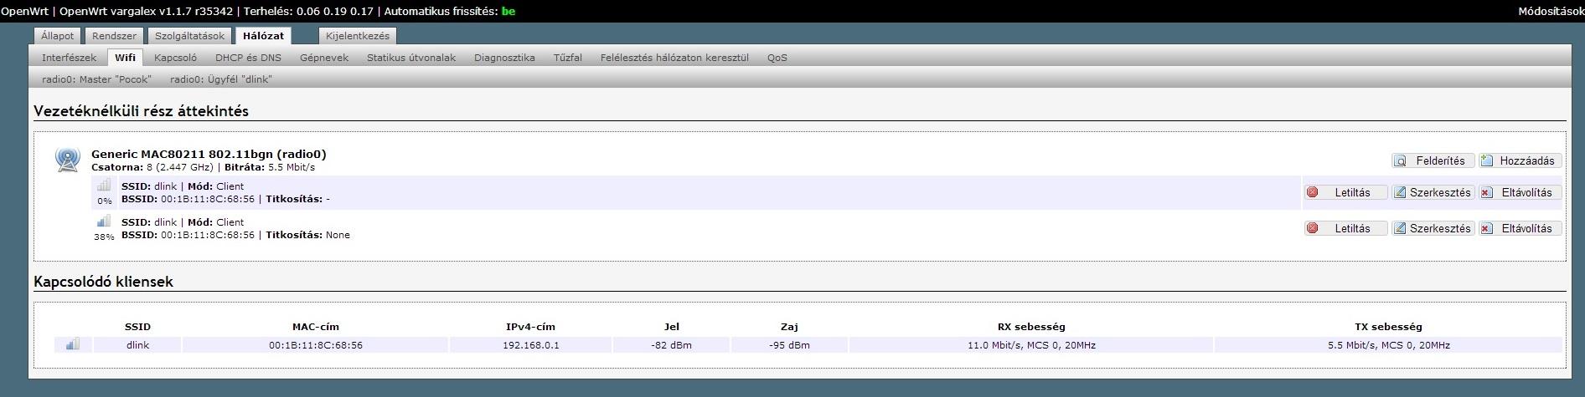The height and width of the screenshot is (397, 1585).
Task: Click the Jel column header
Action: coord(671,327)
